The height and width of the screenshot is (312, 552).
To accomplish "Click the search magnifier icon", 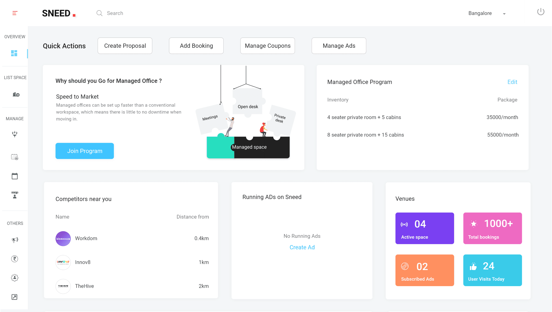I will tap(99, 13).
